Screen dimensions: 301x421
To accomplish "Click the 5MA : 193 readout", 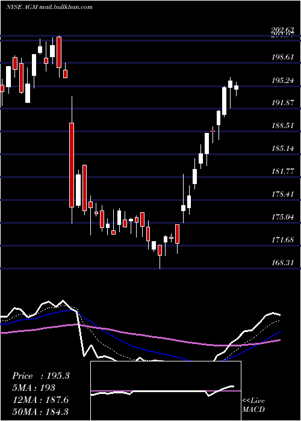I will pos(34,388).
